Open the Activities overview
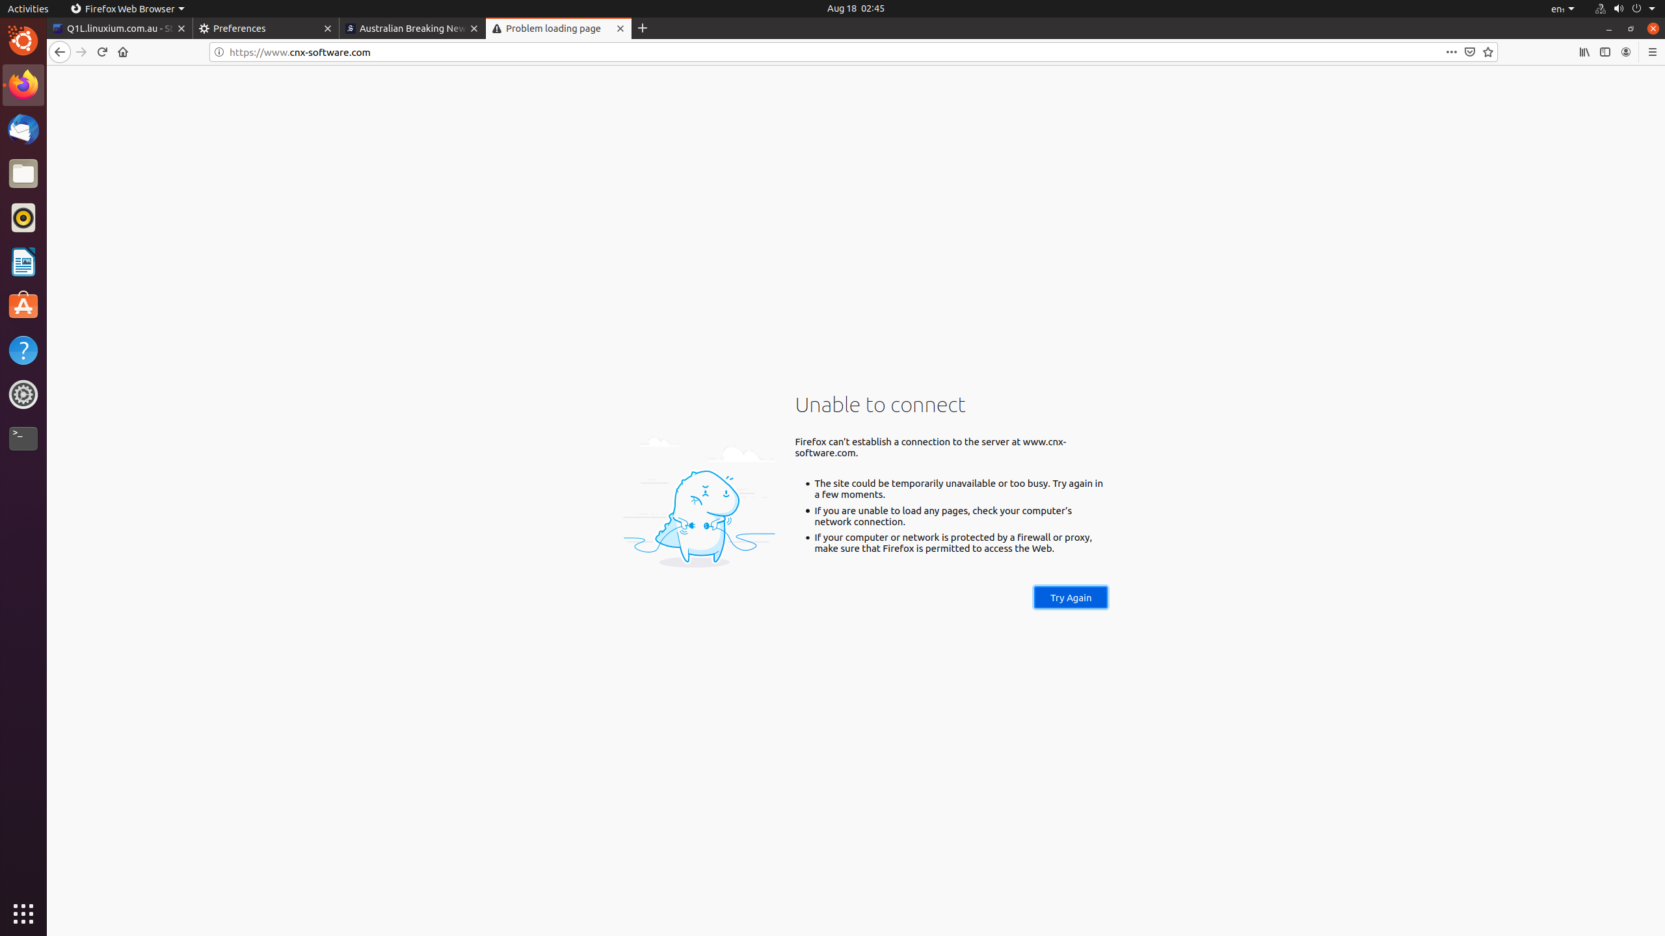This screenshot has height=936, width=1665. [x=28, y=8]
